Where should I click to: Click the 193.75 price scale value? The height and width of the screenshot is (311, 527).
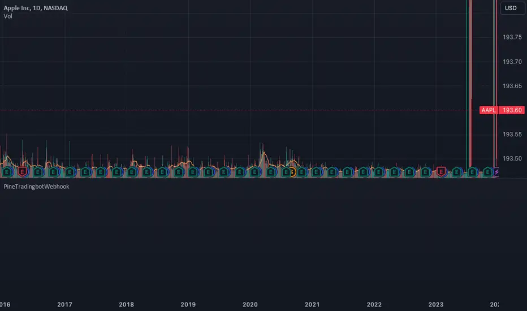(x=512, y=37)
